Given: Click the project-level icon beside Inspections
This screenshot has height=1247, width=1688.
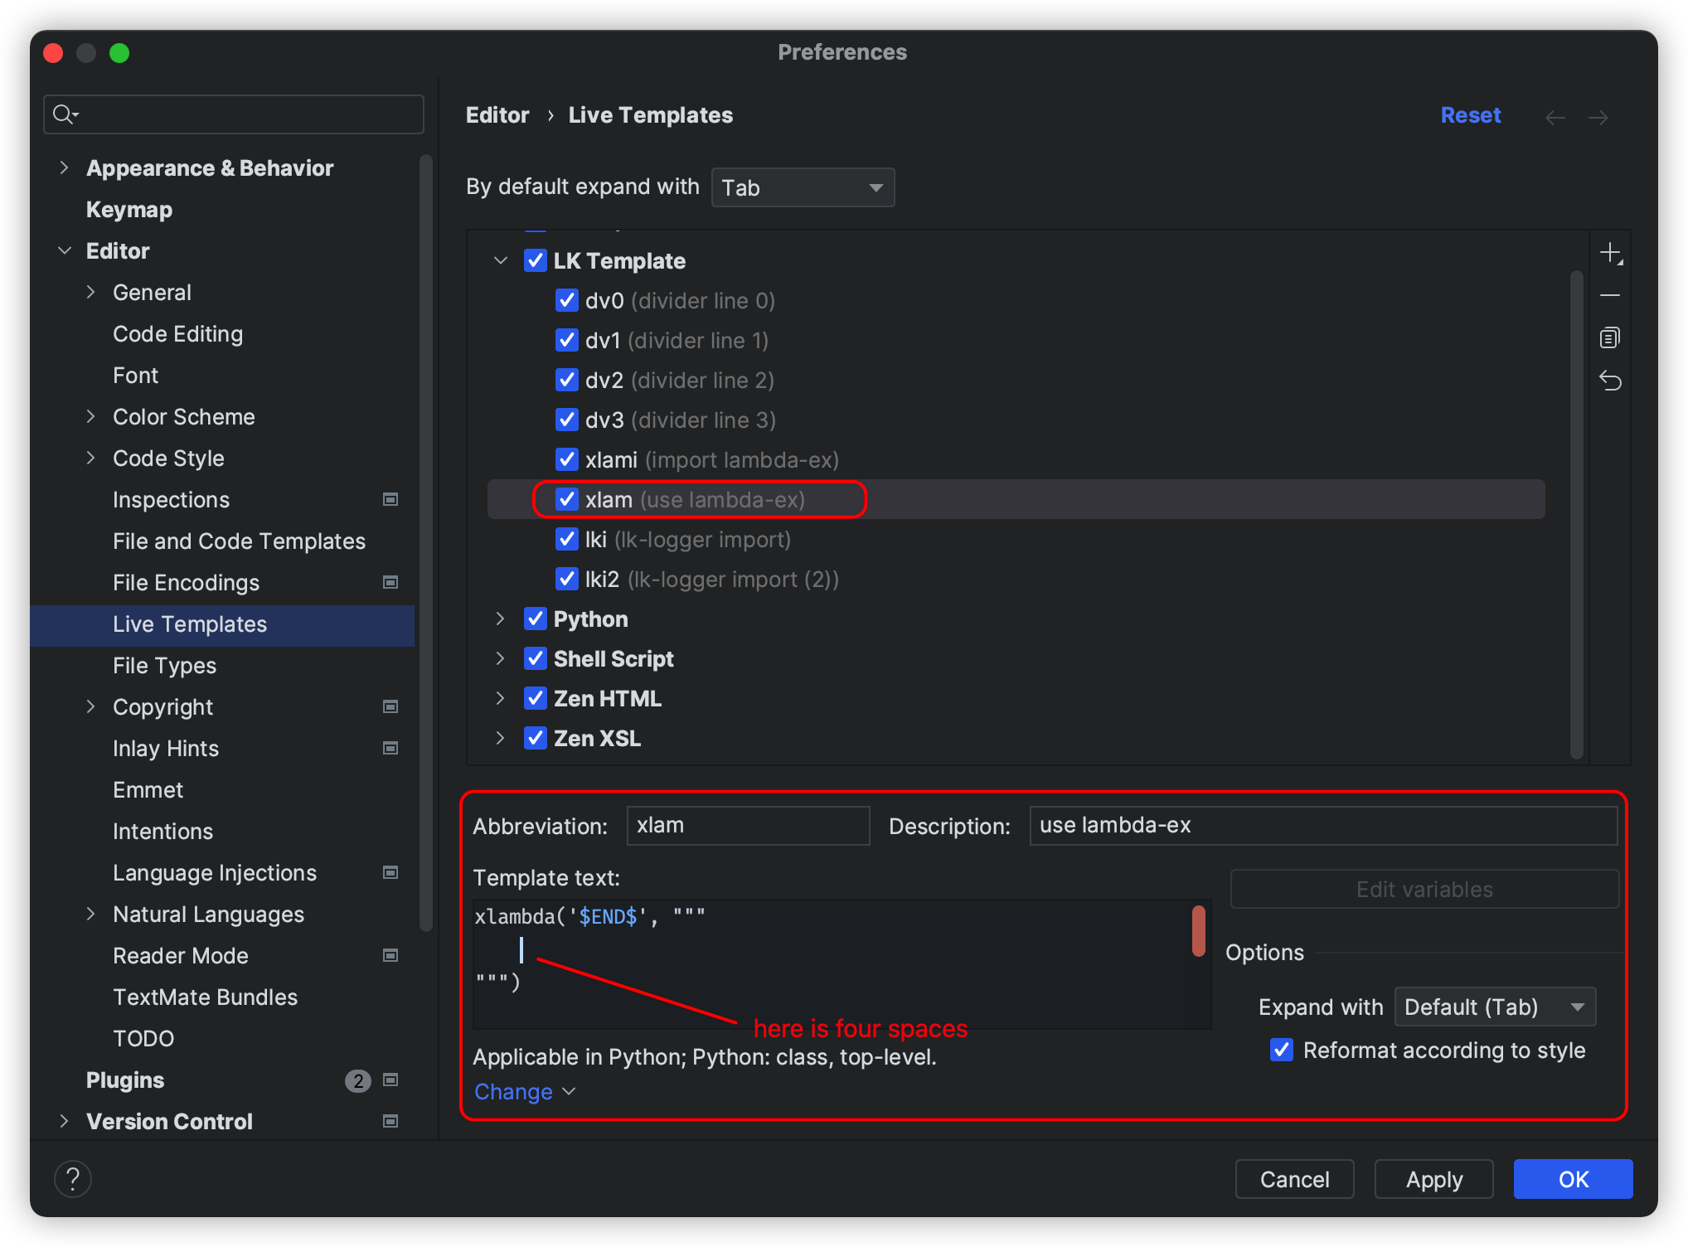Looking at the screenshot, I should coord(390,499).
